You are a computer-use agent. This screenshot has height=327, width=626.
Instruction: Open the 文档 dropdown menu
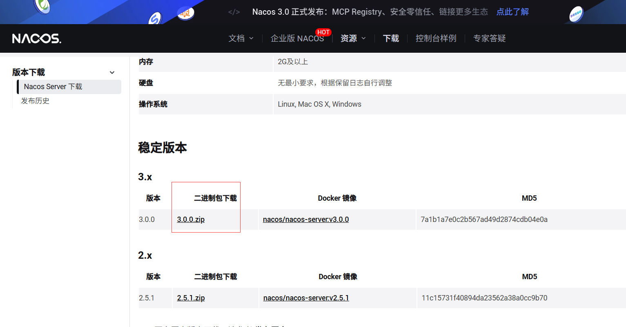(241, 38)
